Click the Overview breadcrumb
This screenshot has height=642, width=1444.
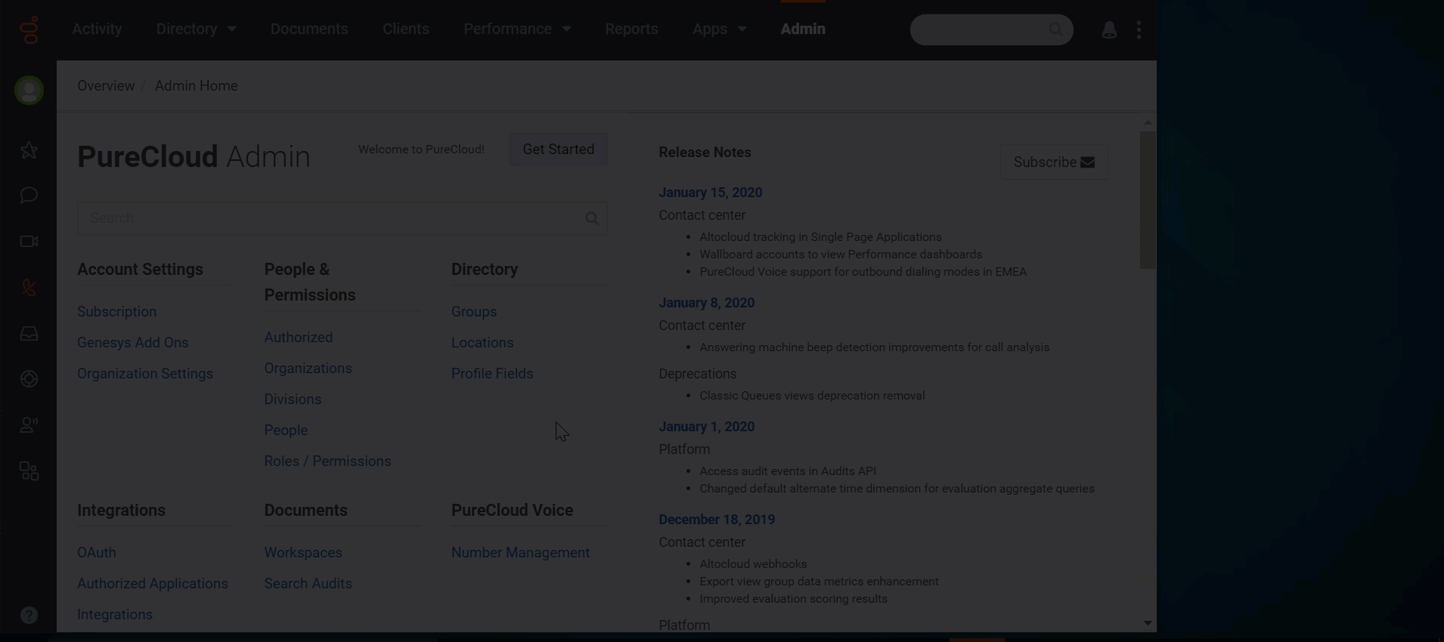tap(106, 86)
